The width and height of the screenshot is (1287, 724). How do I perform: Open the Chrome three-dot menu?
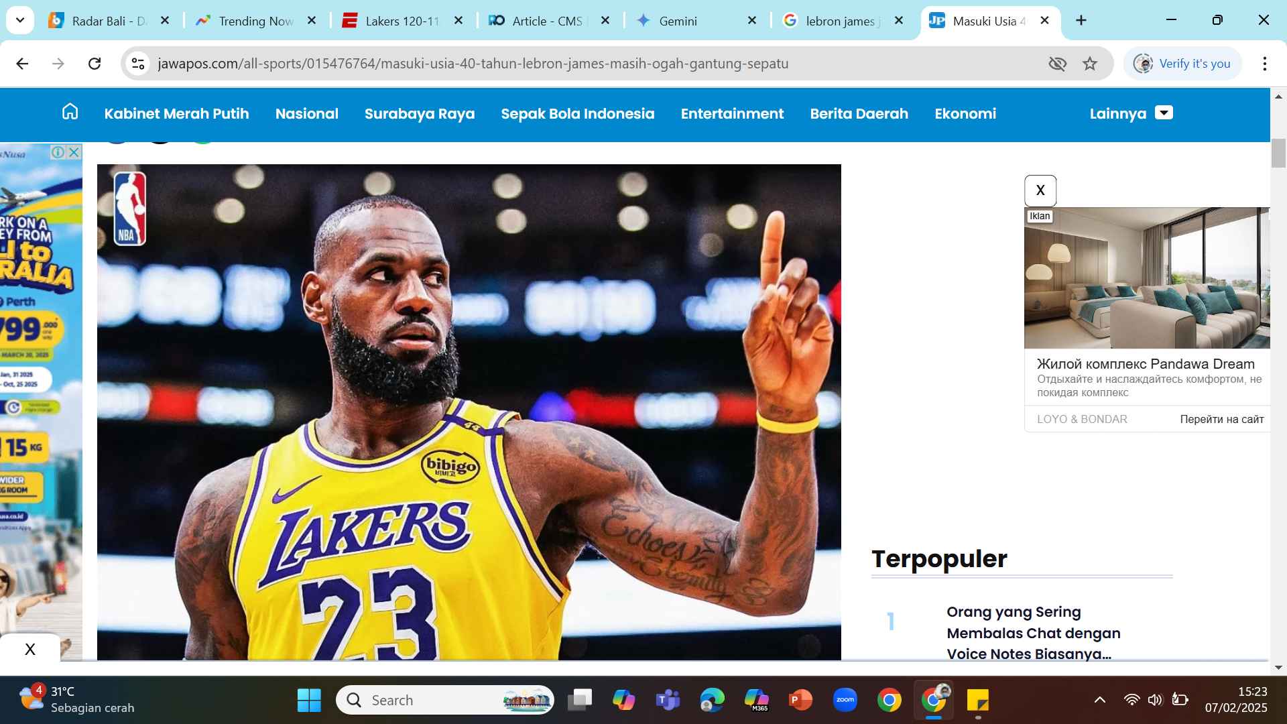point(1264,64)
